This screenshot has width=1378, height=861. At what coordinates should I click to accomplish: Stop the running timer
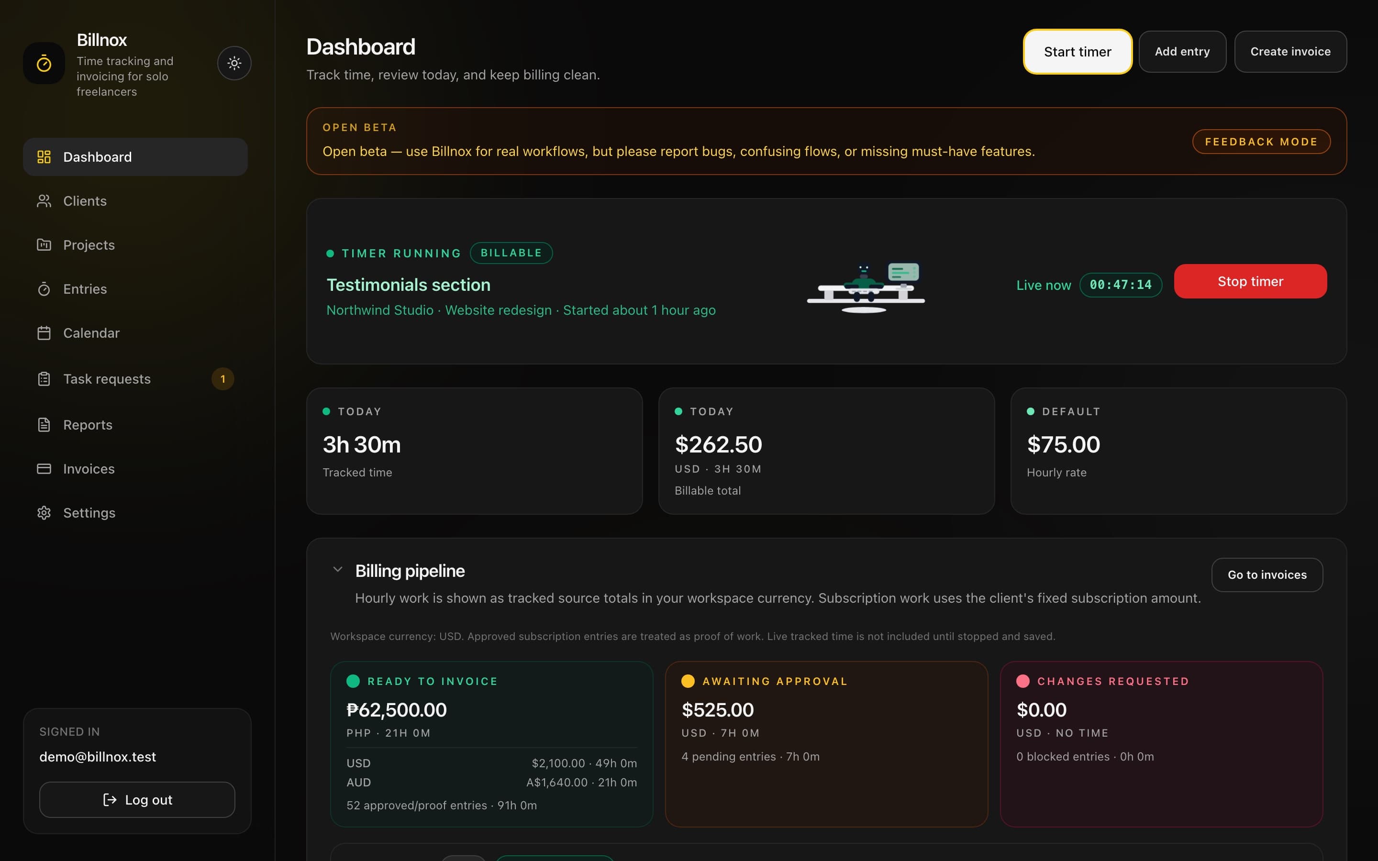[1250, 281]
